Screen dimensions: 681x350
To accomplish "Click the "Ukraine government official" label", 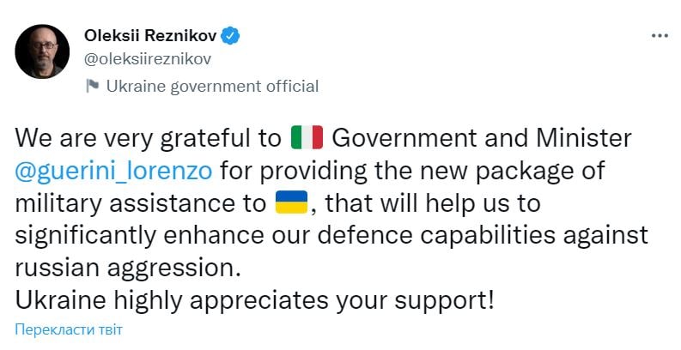I will [211, 86].
